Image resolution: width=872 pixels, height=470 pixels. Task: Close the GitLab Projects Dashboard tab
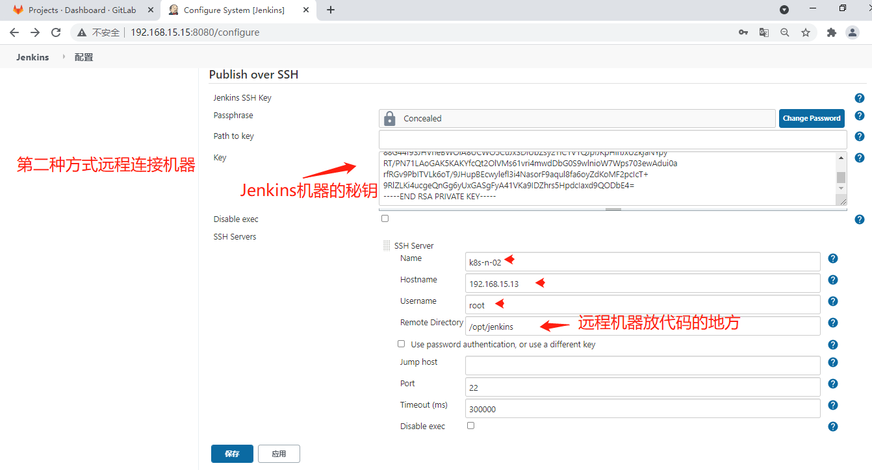coord(149,10)
